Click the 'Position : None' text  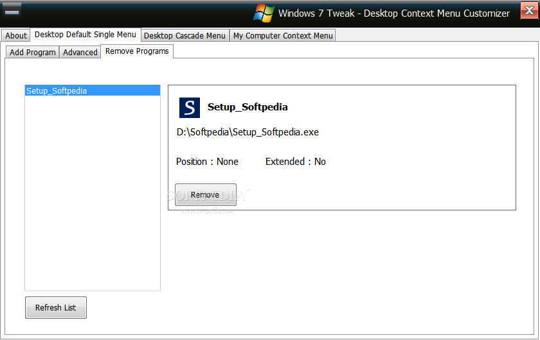[207, 162]
